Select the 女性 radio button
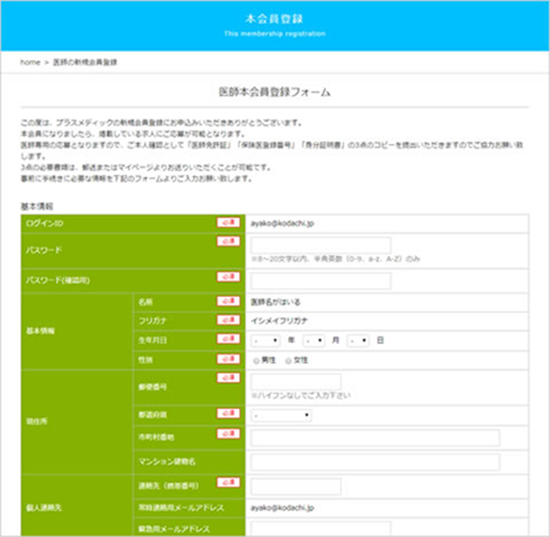The image size is (550, 537). 288,360
